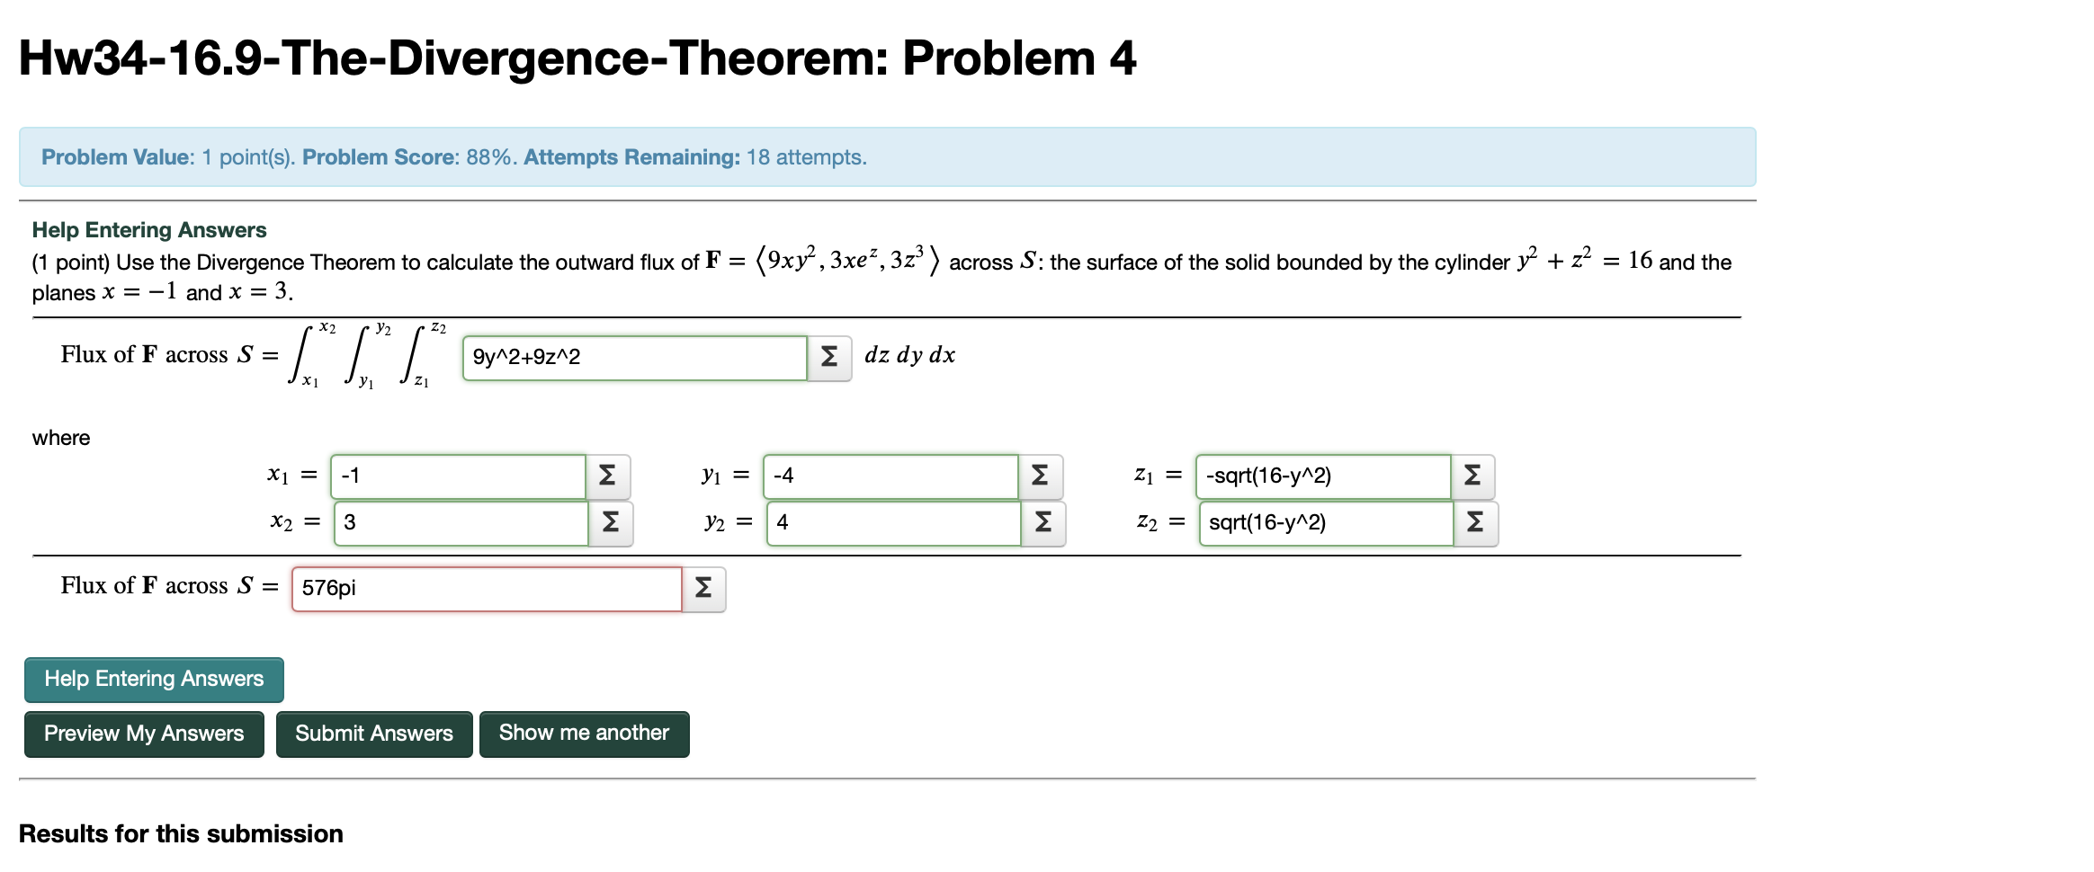Screen dimensions: 2094x872
Task: Click the x2 input containing 3
Action: (x=459, y=522)
